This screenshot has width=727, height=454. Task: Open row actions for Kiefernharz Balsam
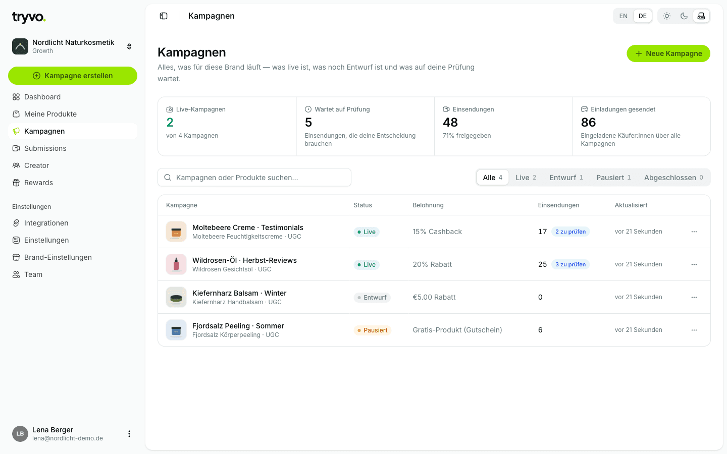pyautogui.click(x=694, y=297)
